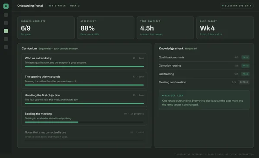
Task: Click the 'Across two weeks' text
Action: [x=152, y=34]
